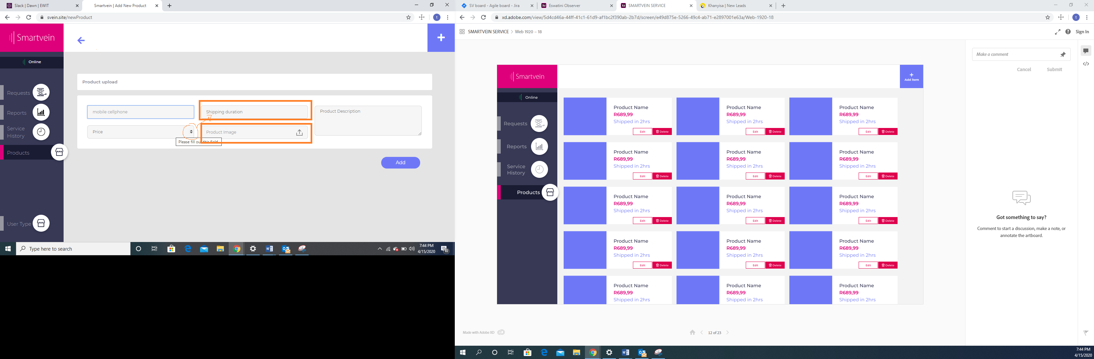Click the plus add button in left header
1094x359 pixels.
pos(441,38)
